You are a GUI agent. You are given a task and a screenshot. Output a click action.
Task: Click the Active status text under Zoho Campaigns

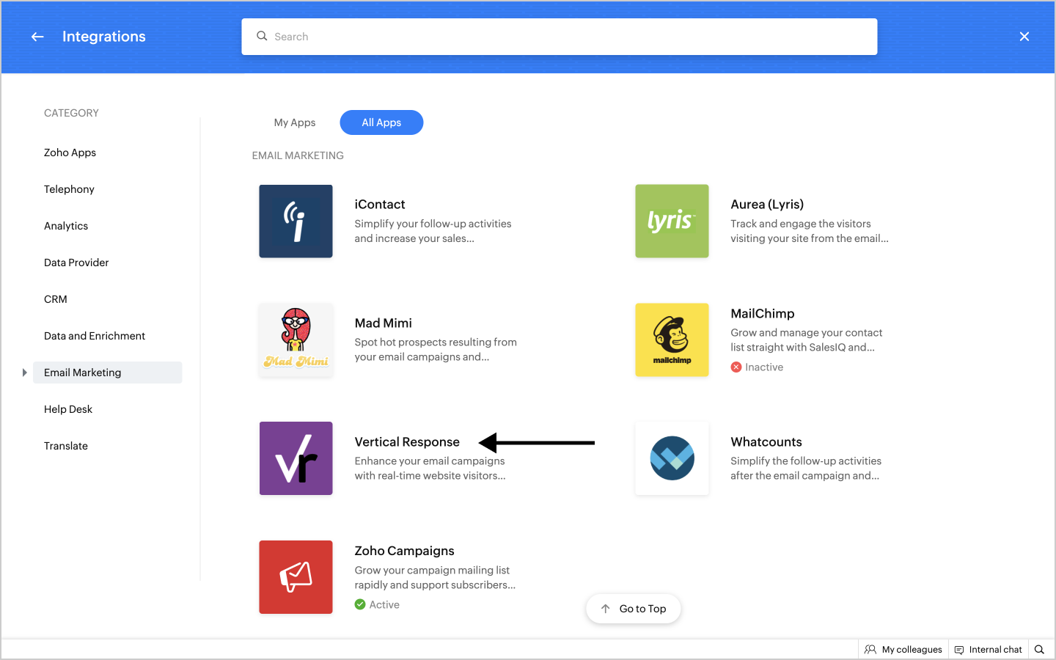[x=384, y=605]
